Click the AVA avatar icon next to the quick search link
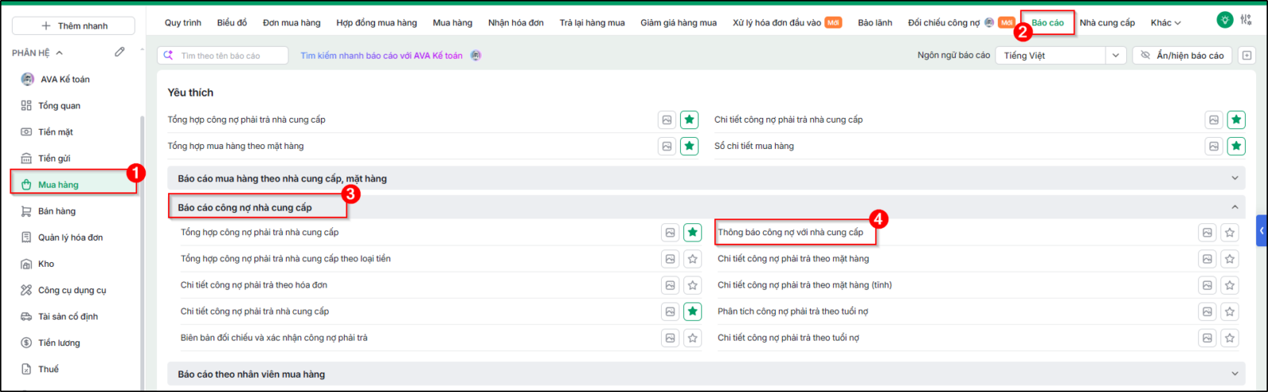Image resolution: width=1268 pixels, height=392 pixels. (x=475, y=55)
